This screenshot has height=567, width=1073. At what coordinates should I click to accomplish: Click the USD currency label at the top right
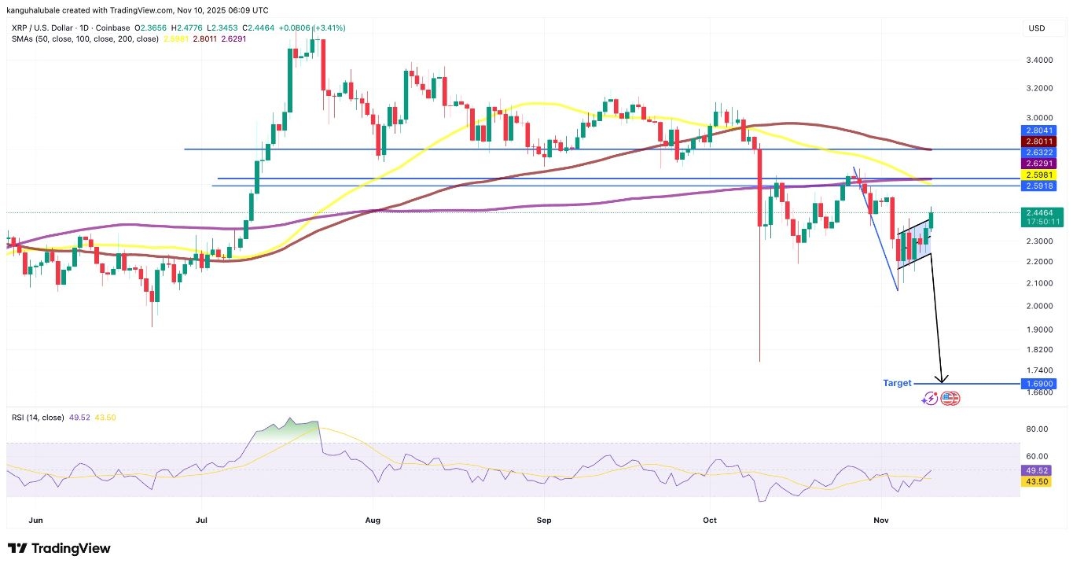1036,28
